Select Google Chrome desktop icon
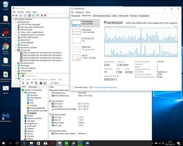 [6, 49]
